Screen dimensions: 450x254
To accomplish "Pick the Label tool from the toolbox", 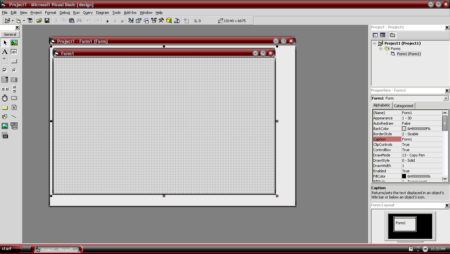I will pos(4,52).
